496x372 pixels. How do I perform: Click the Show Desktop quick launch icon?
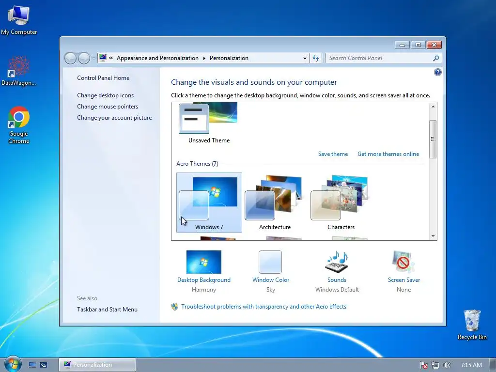32,365
